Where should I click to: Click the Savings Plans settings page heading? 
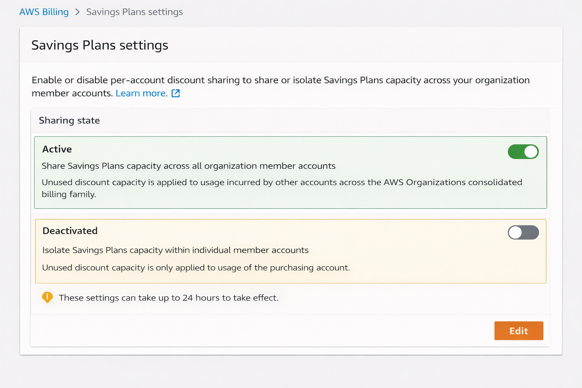[100, 45]
